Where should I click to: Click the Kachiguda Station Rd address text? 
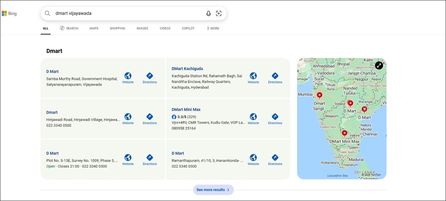pos(207,82)
